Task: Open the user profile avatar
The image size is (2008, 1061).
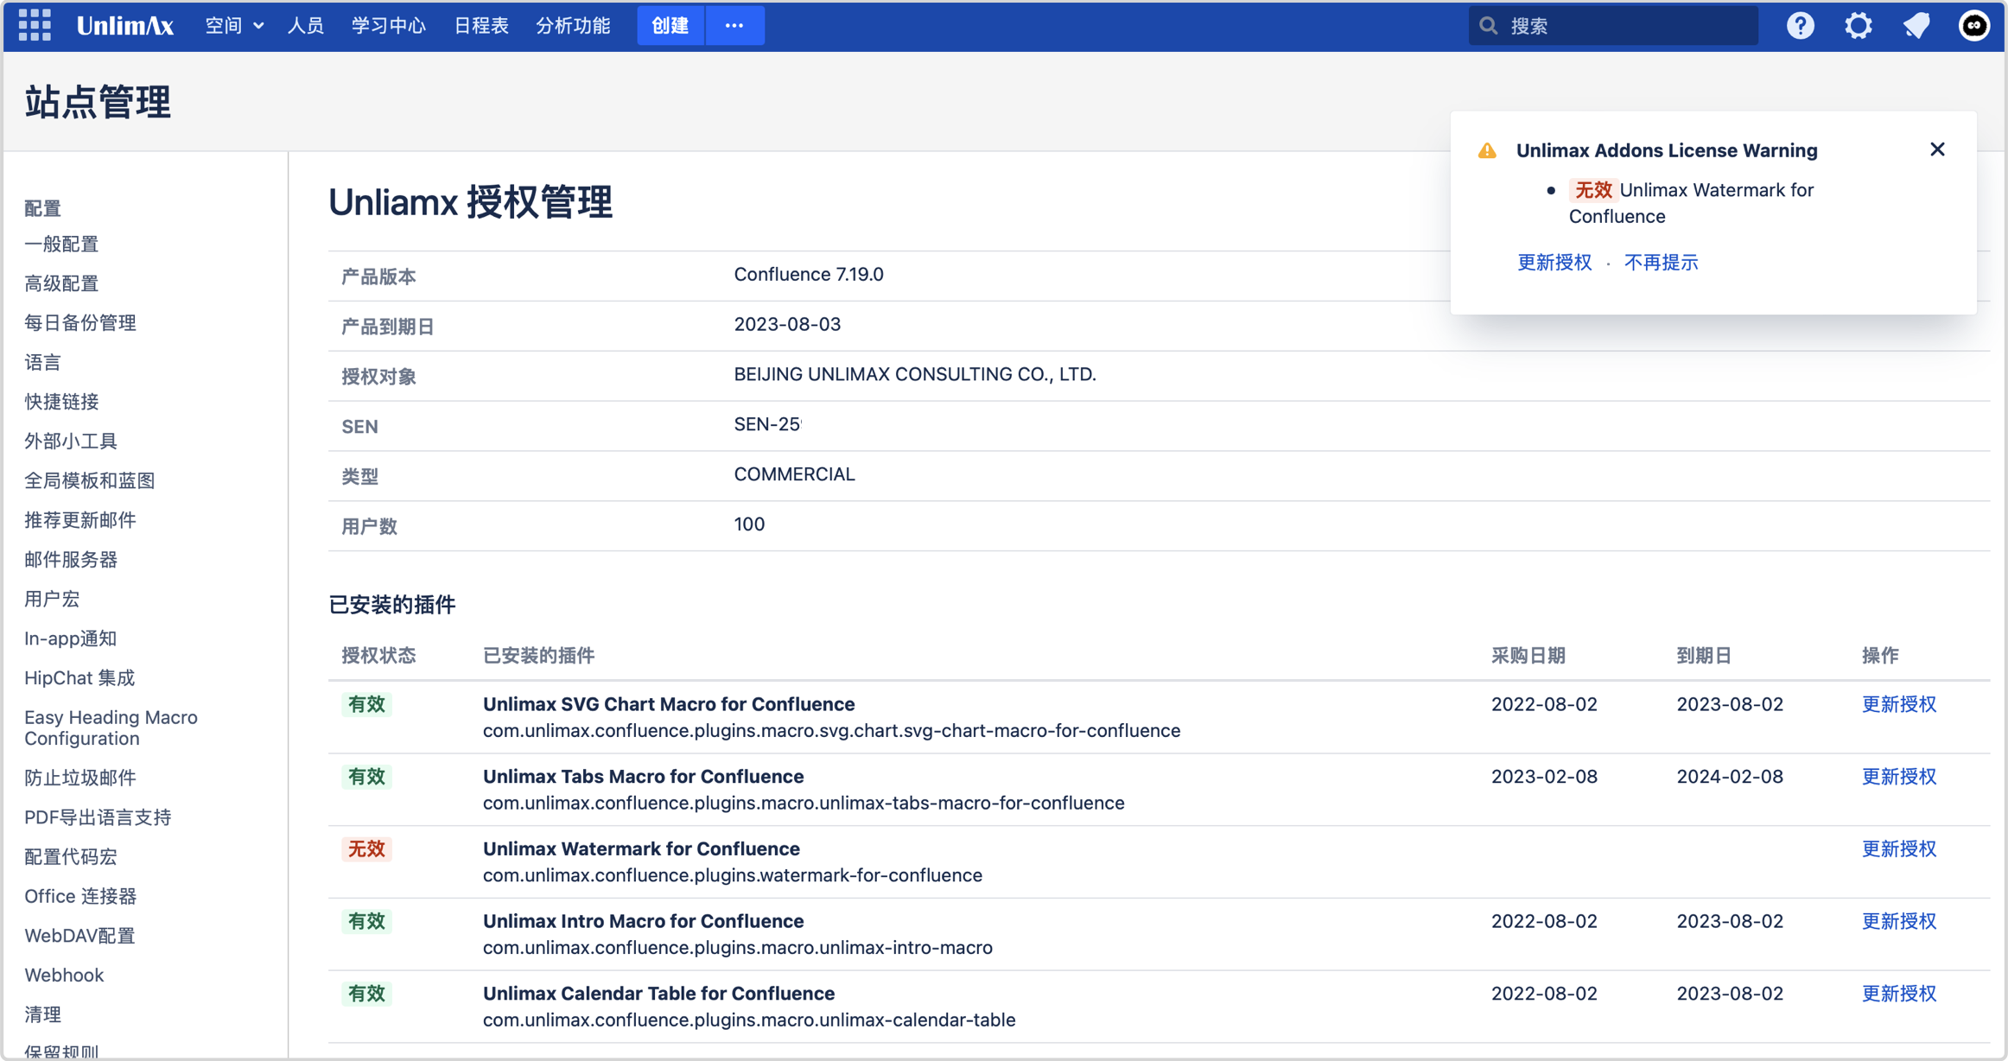Action: click(x=1973, y=26)
